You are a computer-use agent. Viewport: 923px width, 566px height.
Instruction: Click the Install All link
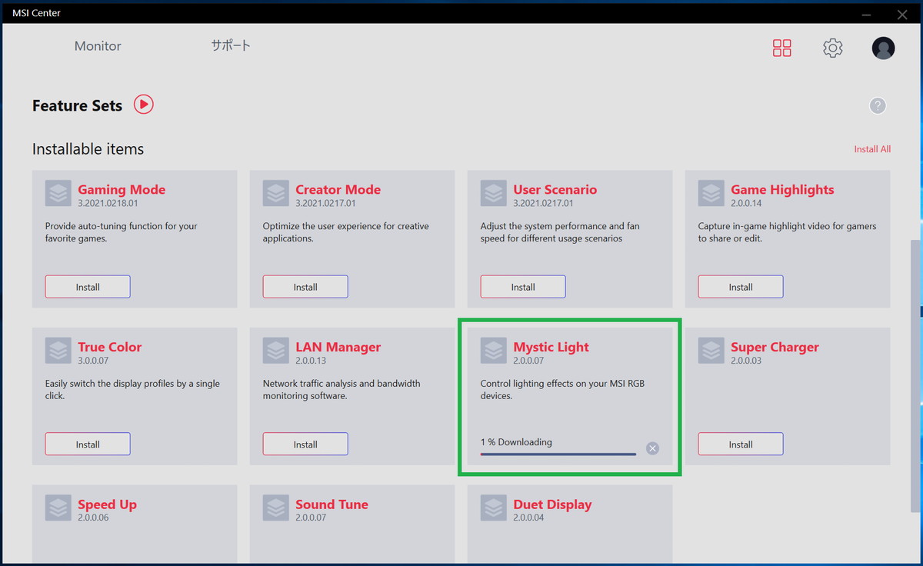[872, 149]
